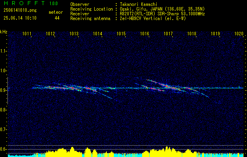247x157 pixels.
Task: Click time axis label 1013
Action: 74,33
